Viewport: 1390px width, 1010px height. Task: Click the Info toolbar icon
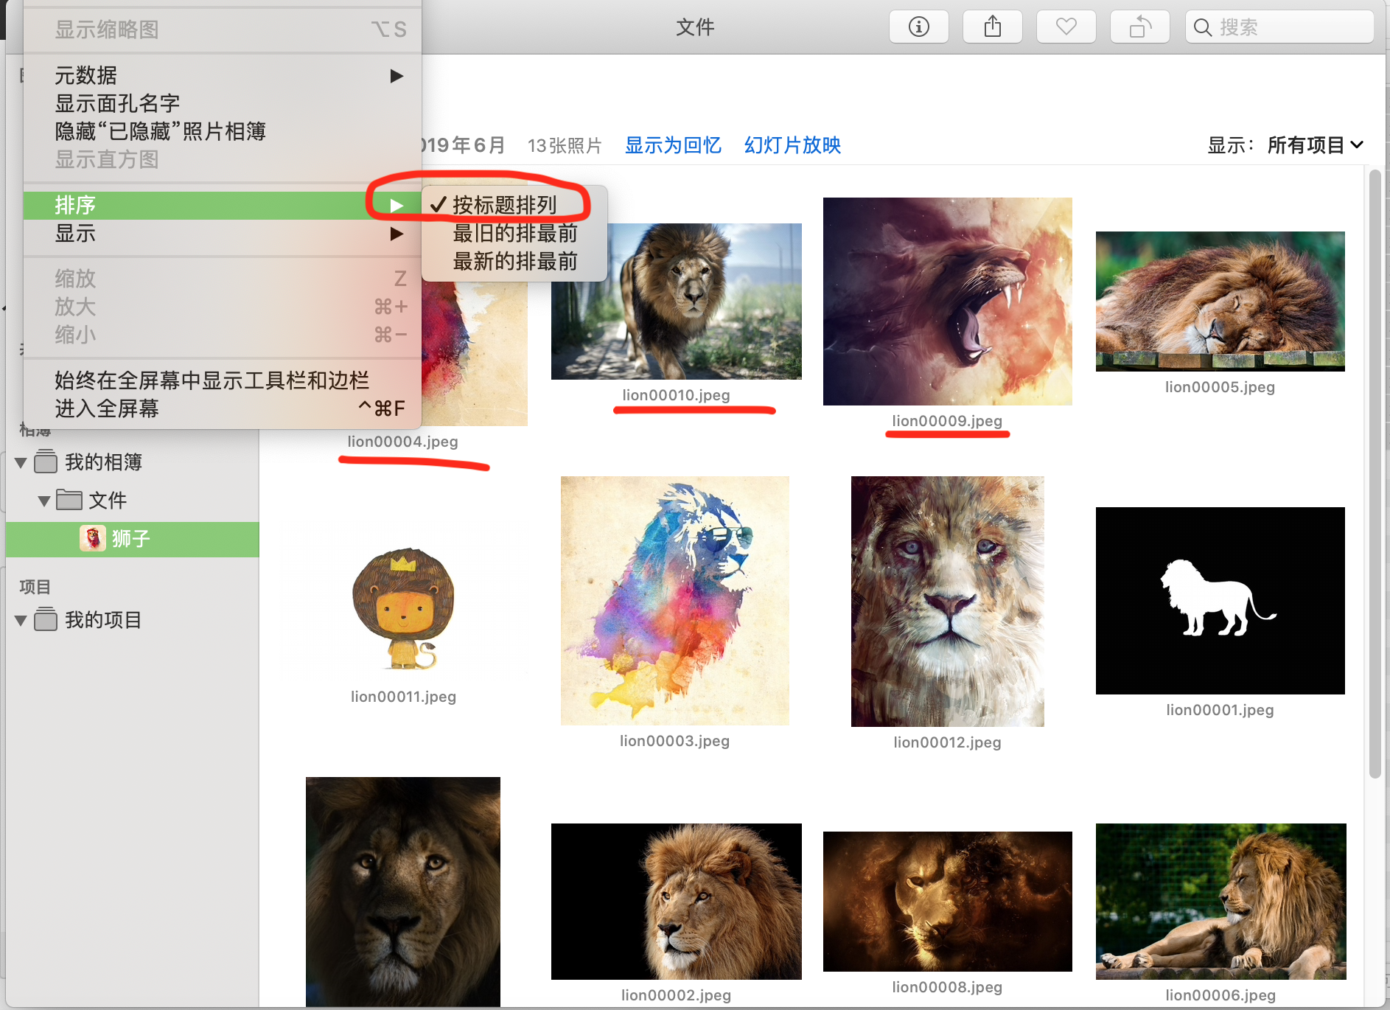(918, 27)
